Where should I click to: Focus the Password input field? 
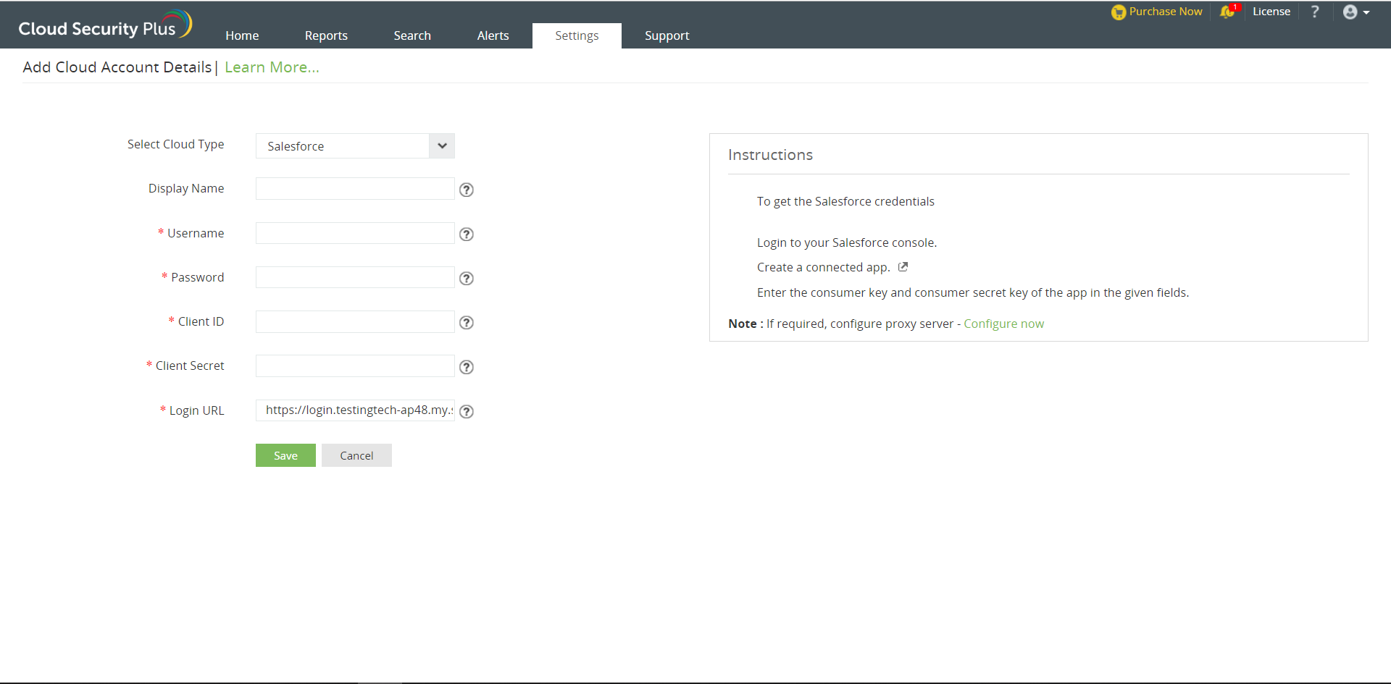click(355, 277)
